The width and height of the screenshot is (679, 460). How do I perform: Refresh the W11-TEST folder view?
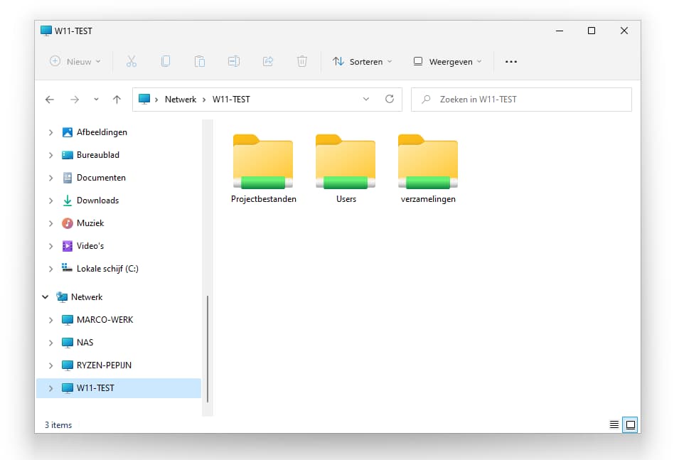(390, 100)
